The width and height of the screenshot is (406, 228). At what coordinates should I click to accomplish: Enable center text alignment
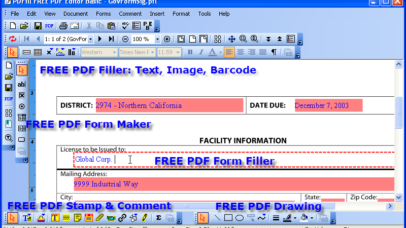click(x=240, y=52)
